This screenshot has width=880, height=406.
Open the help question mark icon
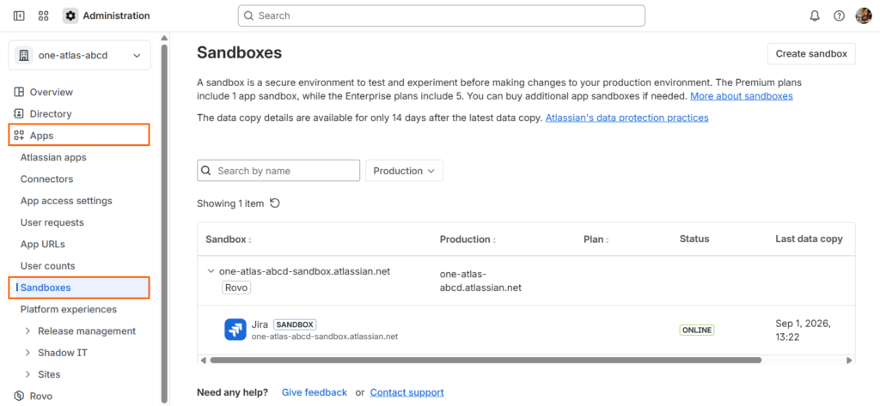(839, 15)
